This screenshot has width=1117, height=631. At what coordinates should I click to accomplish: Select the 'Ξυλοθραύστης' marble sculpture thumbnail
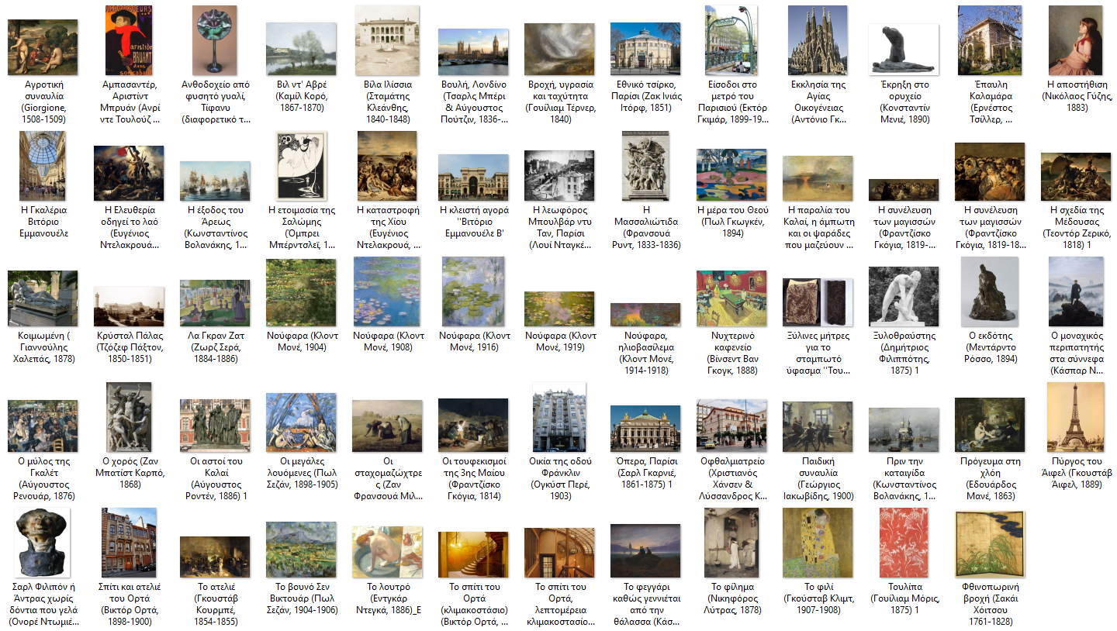coord(904,296)
